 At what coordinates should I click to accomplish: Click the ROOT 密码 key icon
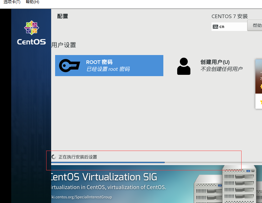pyautogui.click(x=70, y=66)
